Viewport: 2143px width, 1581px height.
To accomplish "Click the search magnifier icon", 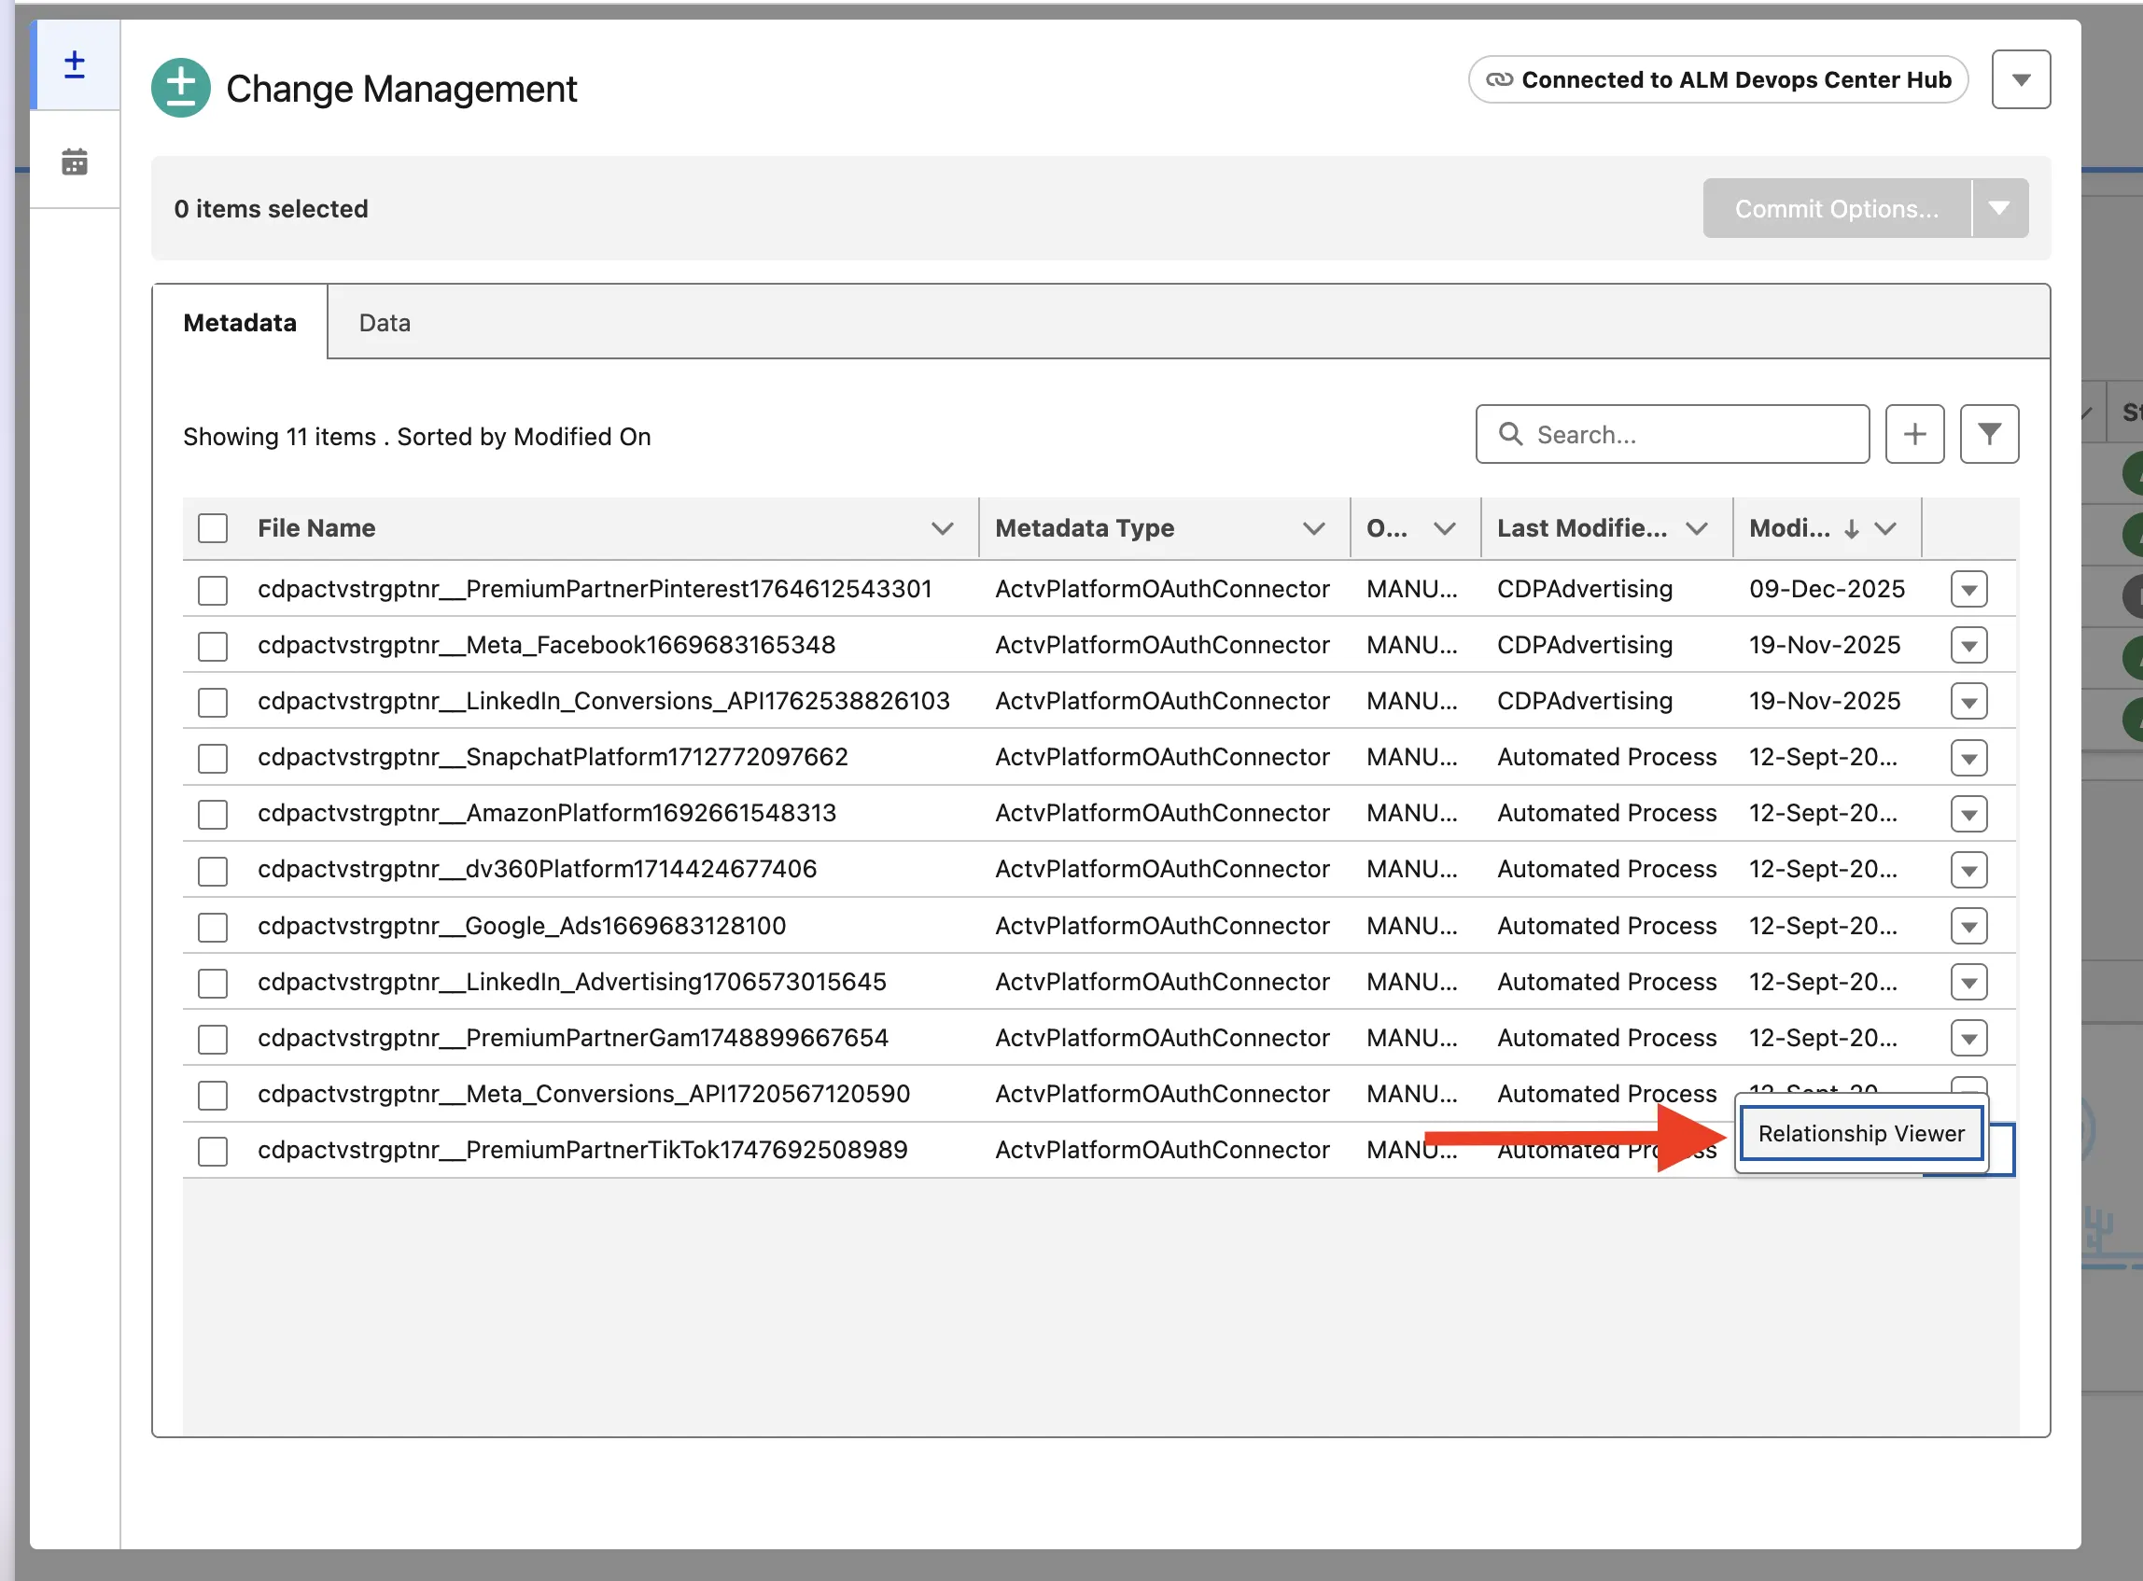I will coord(1510,435).
